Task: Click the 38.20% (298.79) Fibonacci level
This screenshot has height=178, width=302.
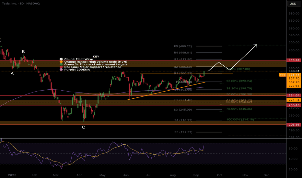Action: pos(239,89)
